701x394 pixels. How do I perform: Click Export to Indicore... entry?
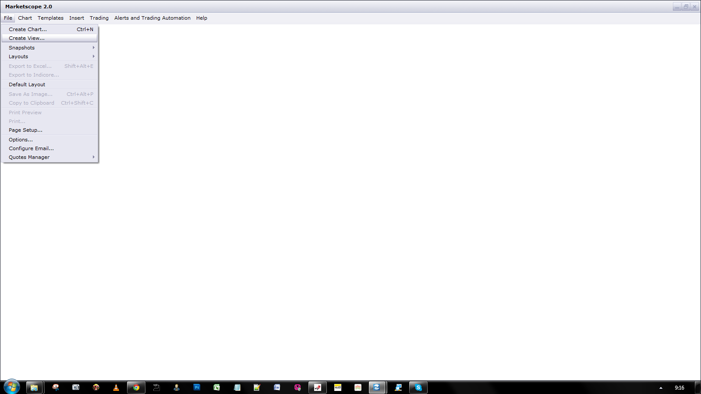click(50, 75)
